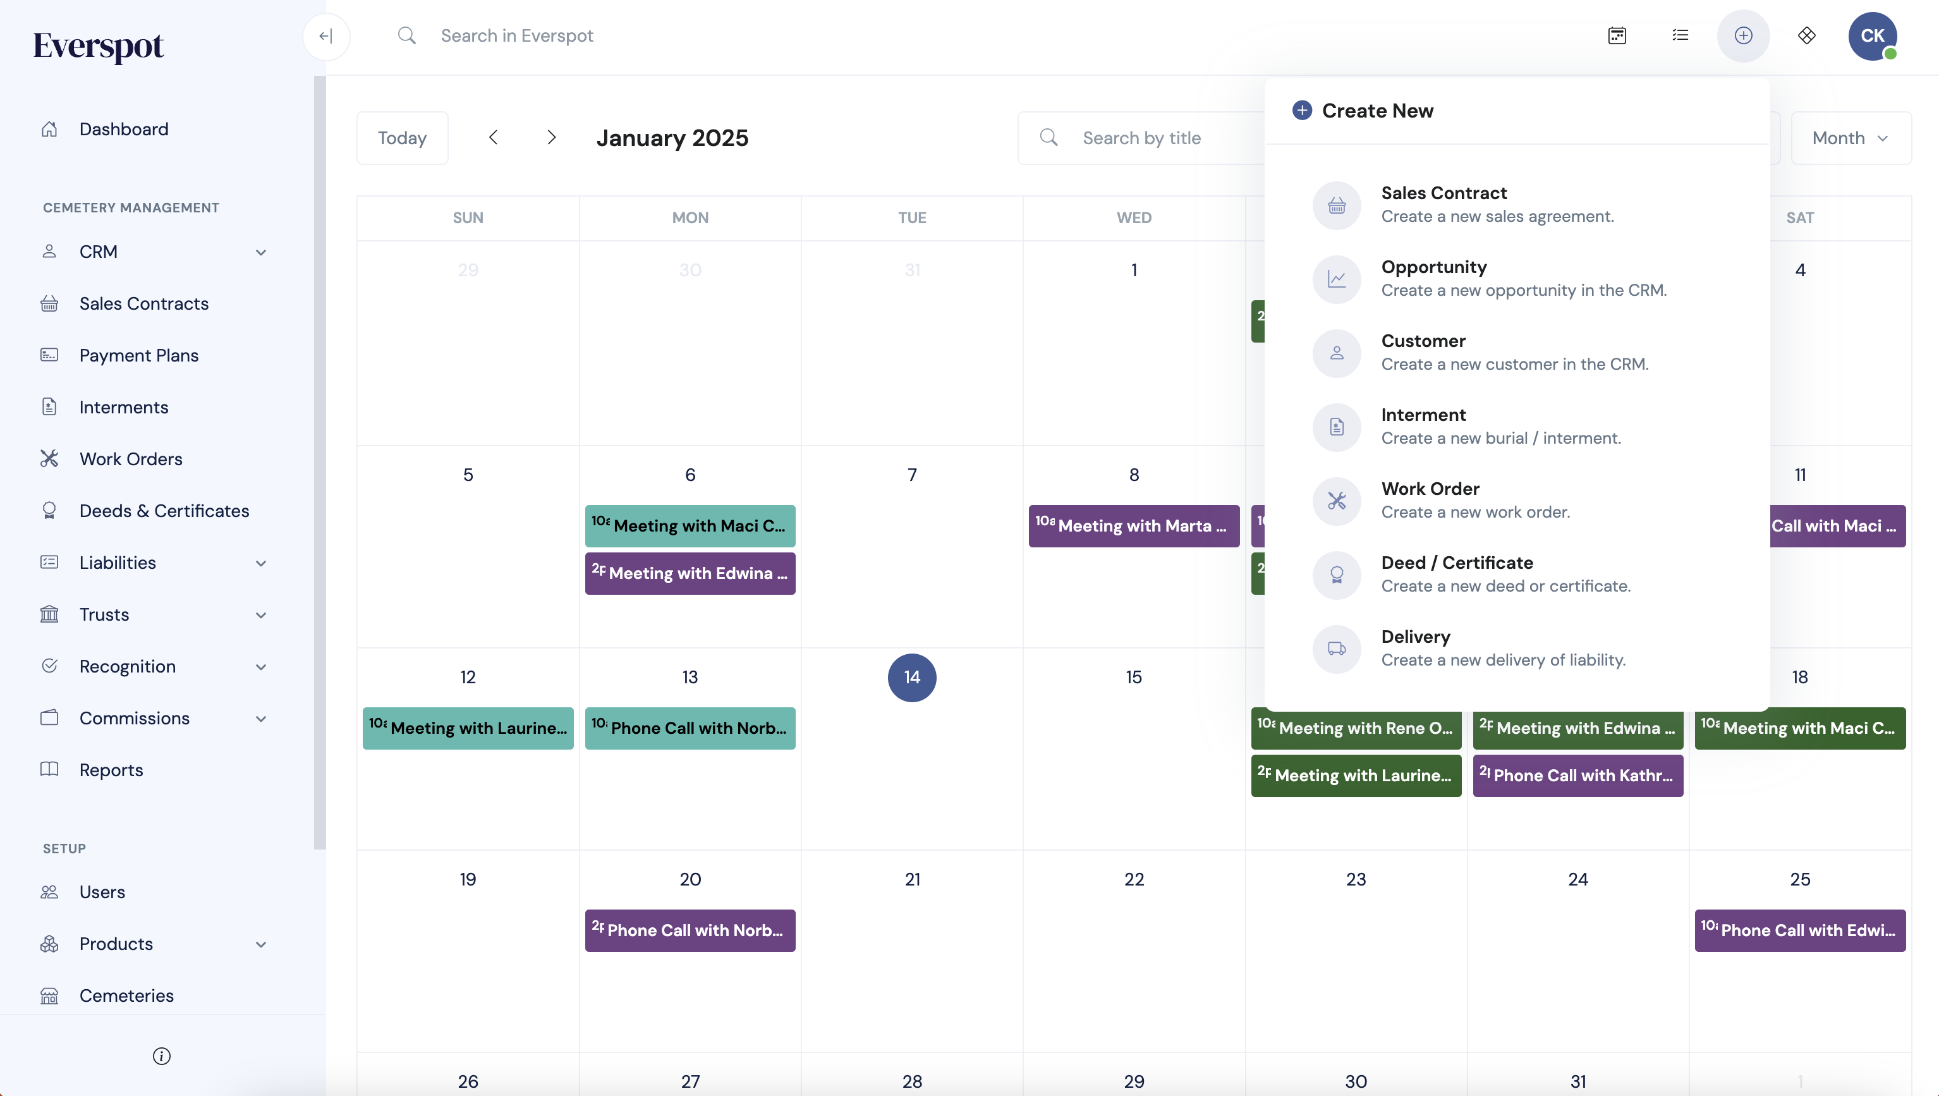The image size is (1939, 1096).
Task: Jump to Today in the calendar
Action: [402, 138]
